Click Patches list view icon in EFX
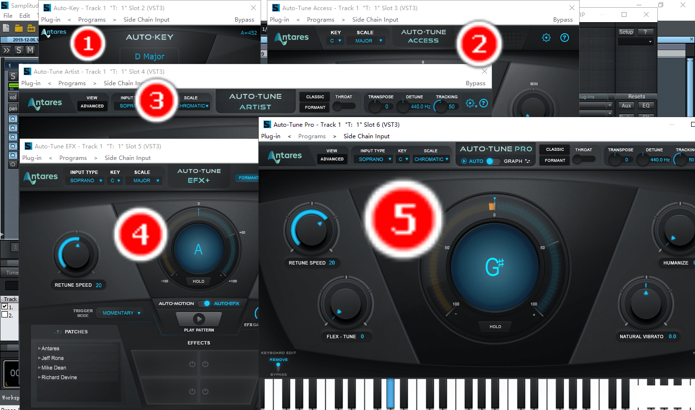This screenshot has width=695, height=410. (59, 332)
